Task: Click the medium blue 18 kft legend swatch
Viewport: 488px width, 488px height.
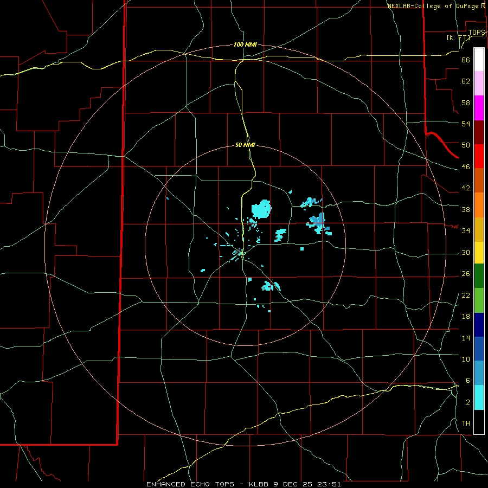Action: pyautogui.click(x=479, y=349)
